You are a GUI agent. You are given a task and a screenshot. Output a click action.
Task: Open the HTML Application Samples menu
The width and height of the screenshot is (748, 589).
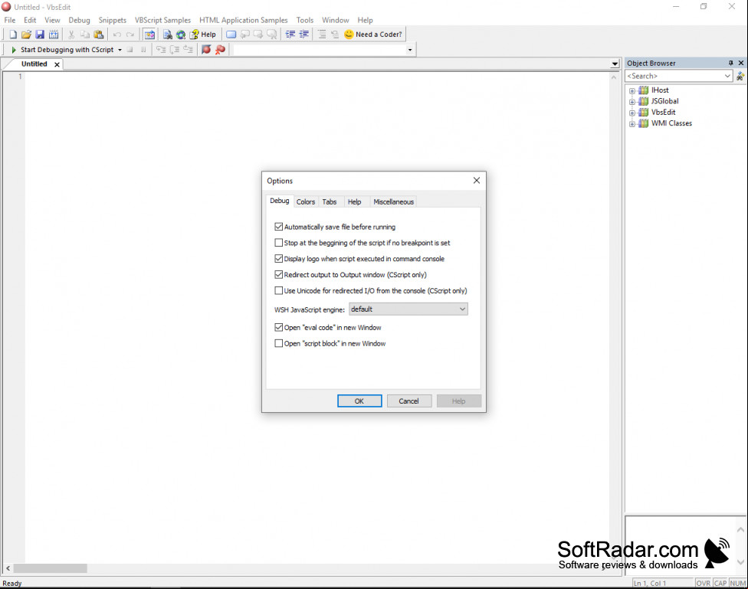pyautogui.click(x=243, y=20)
